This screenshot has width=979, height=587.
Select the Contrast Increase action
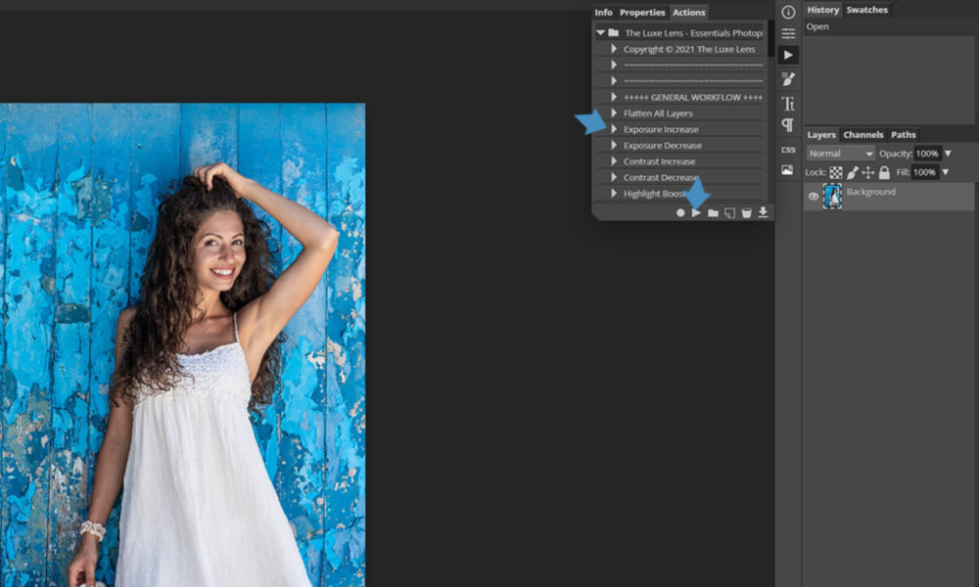pyautogui.click(x=659, y=161)
